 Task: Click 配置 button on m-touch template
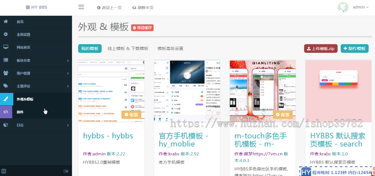pyautogui.click(x=282, y=114)
